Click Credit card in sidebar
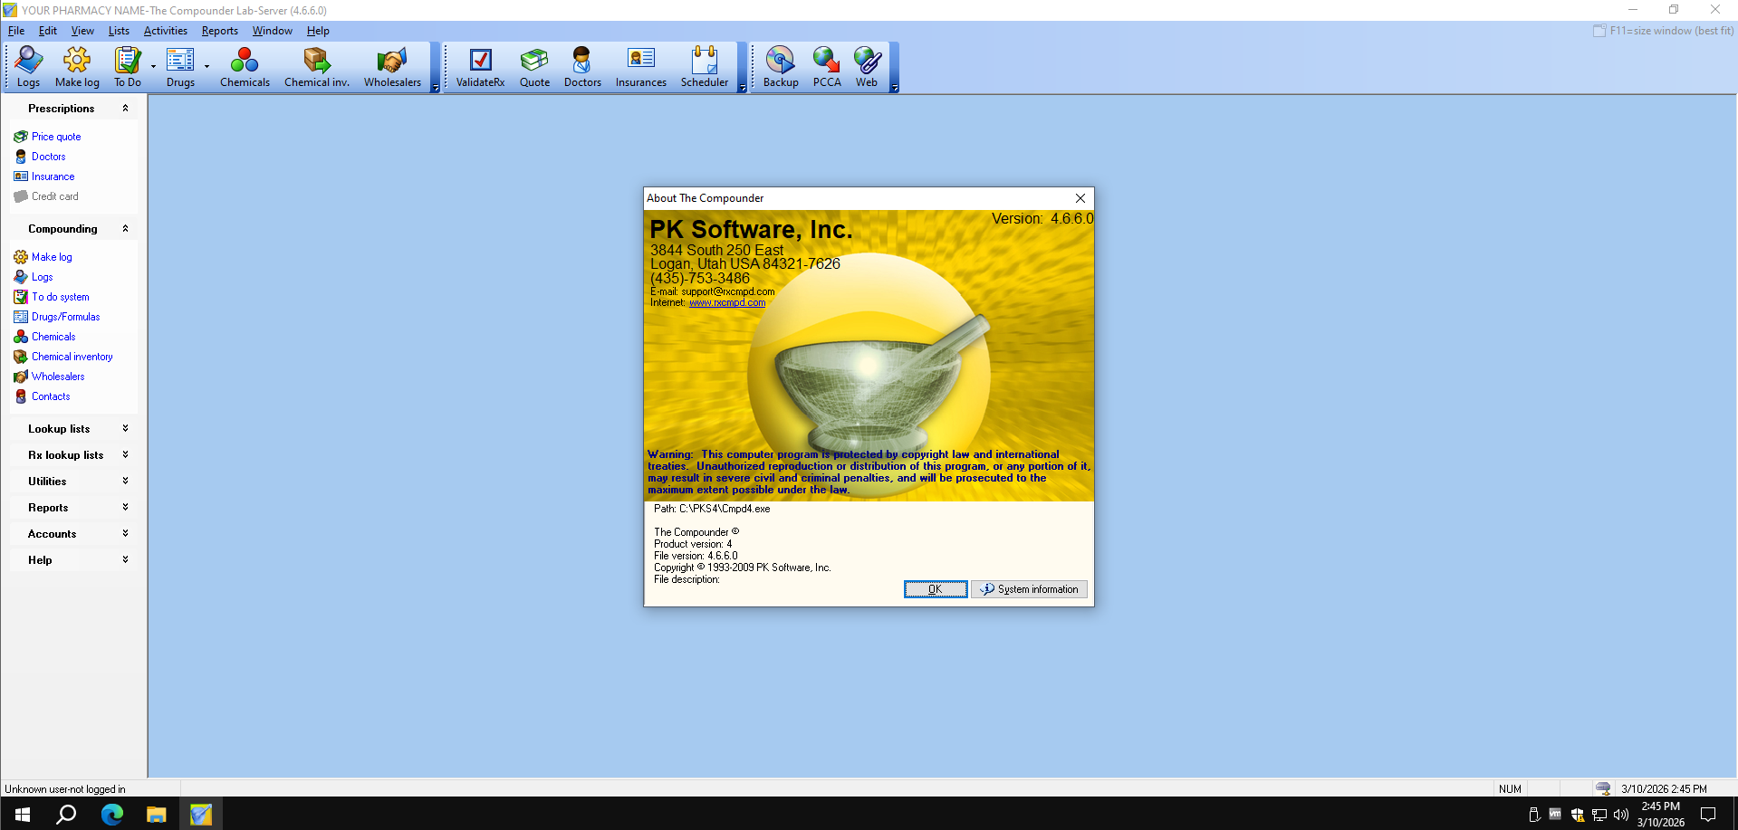Viewport: 1738px width, 830px height. click(54, 196)
